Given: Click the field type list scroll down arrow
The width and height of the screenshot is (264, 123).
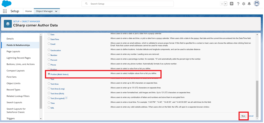Looking at the screenshot, I should click(257, 119).
